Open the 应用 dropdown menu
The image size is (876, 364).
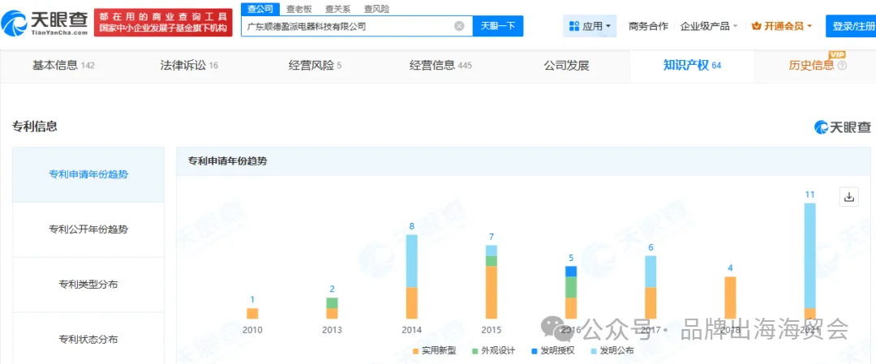pyautogui.click(x=590, y=26)
